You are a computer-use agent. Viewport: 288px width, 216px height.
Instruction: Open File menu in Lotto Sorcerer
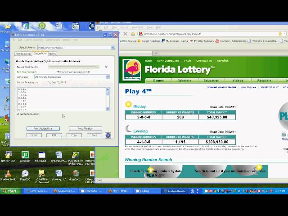[13, 40]
